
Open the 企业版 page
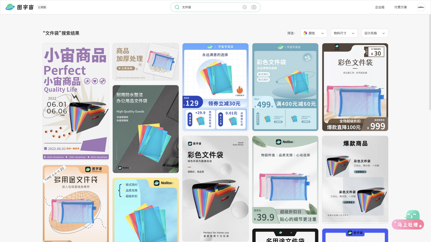tap(380, 7)
